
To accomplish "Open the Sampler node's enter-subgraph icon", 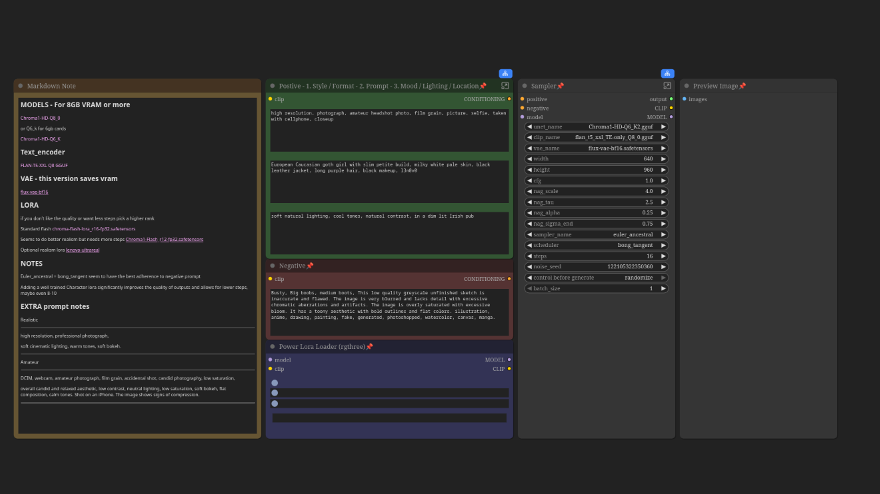I will [667, 86].
